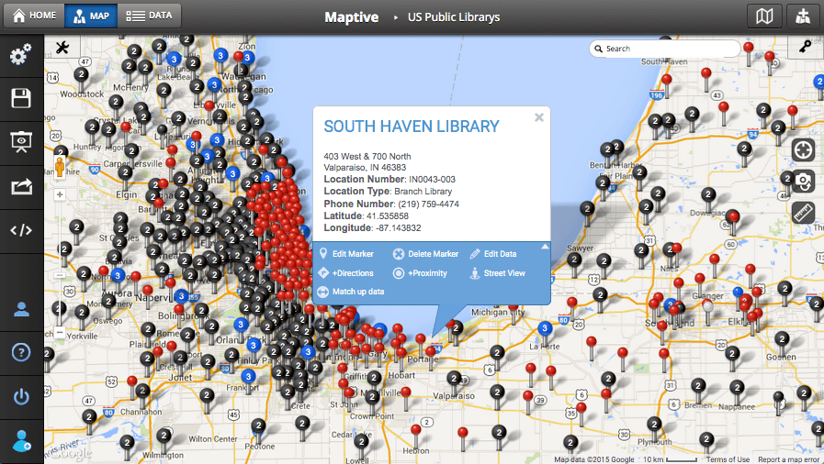Switch to the DATA tab
Screen dimensions: 824x464
149,16
